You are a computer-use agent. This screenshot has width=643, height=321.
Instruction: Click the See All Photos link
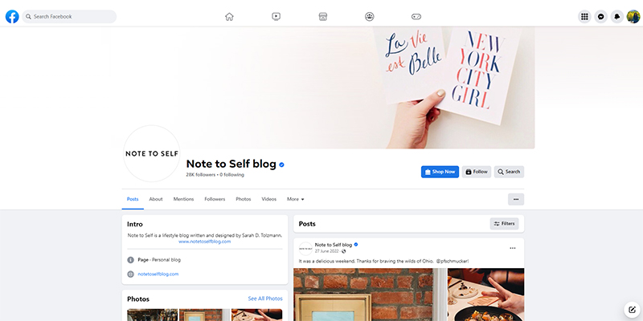[265, 299]
